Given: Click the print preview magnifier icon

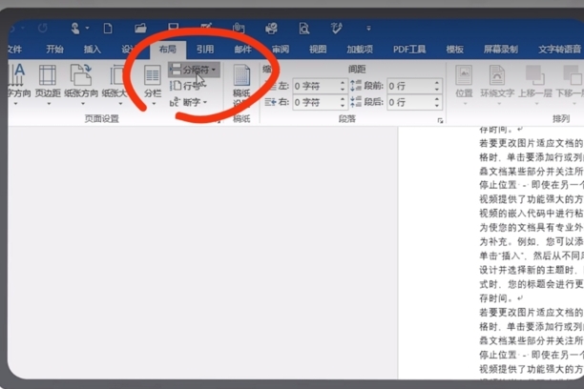Looking at the screenshot, I should 303,29.
